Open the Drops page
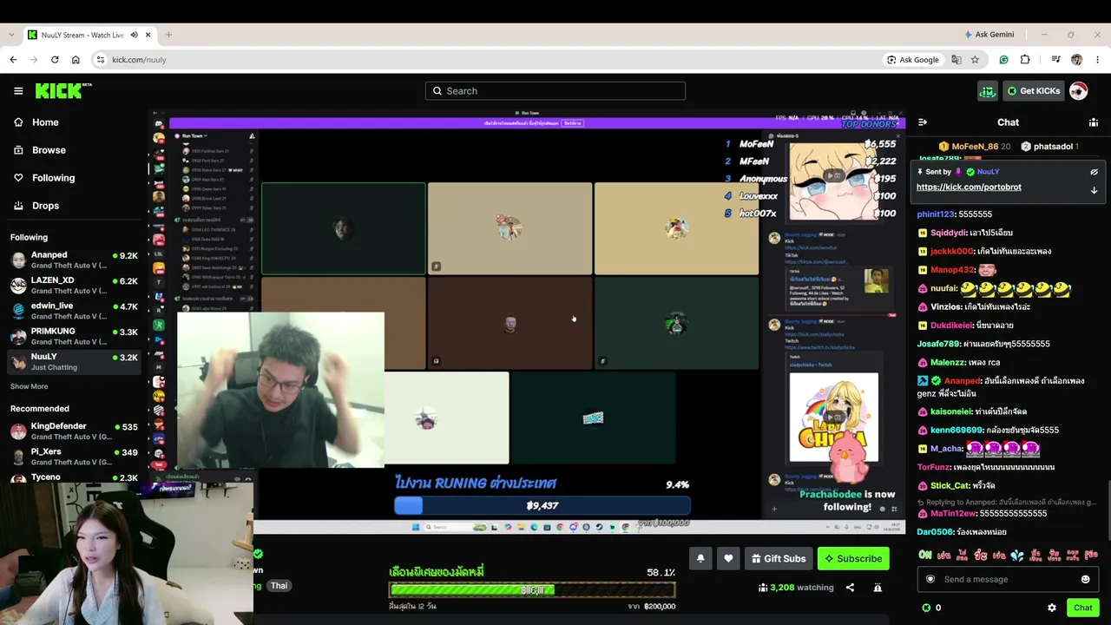Image resolution: width=1111 pixels, height=625 pixels. 36,206
